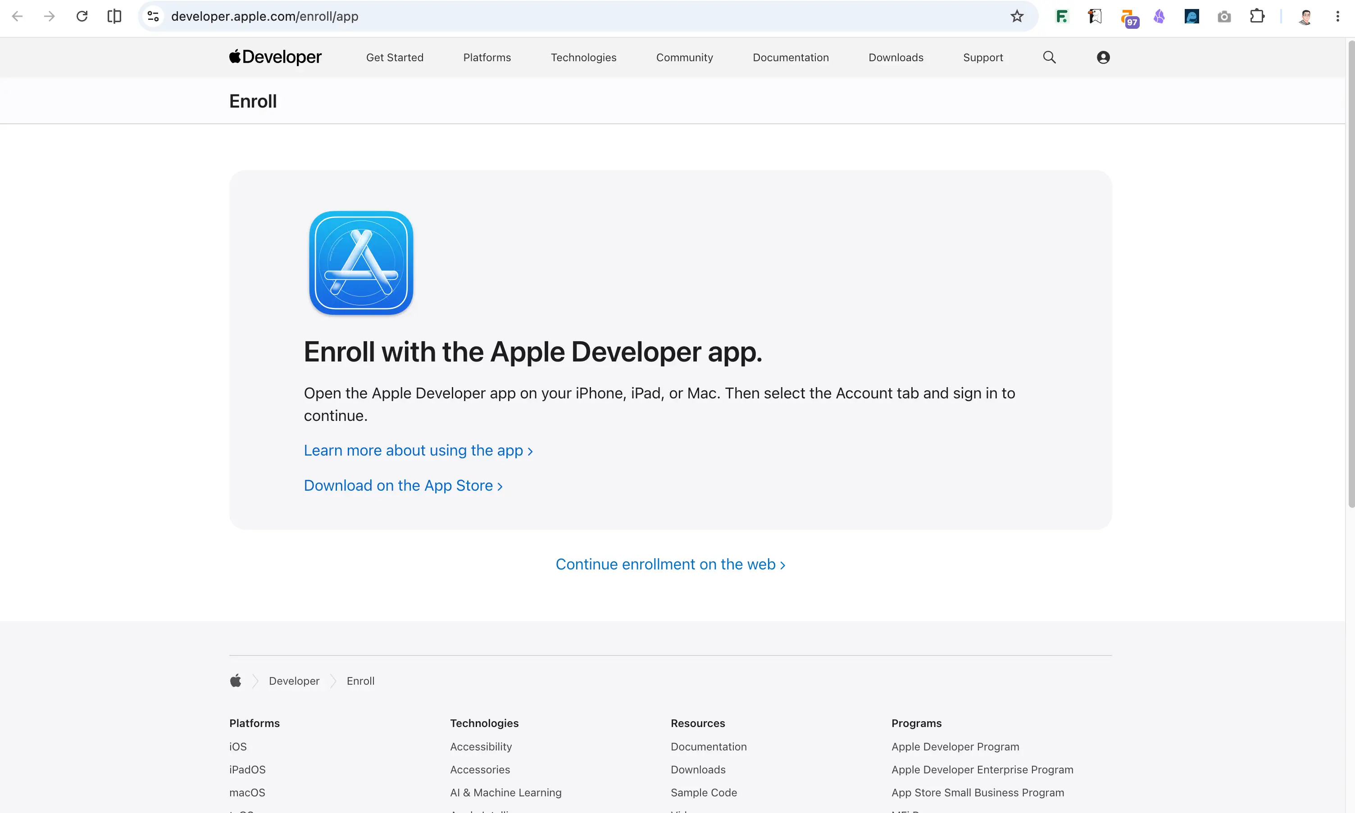
Task: Click Download on the App Store link
Action: click(x=403, y=485)
